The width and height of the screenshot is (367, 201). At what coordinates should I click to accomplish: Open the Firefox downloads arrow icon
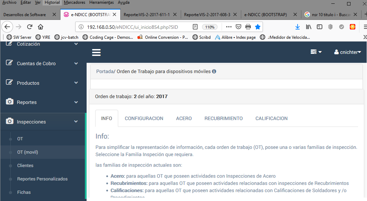(x=298, y=27)
